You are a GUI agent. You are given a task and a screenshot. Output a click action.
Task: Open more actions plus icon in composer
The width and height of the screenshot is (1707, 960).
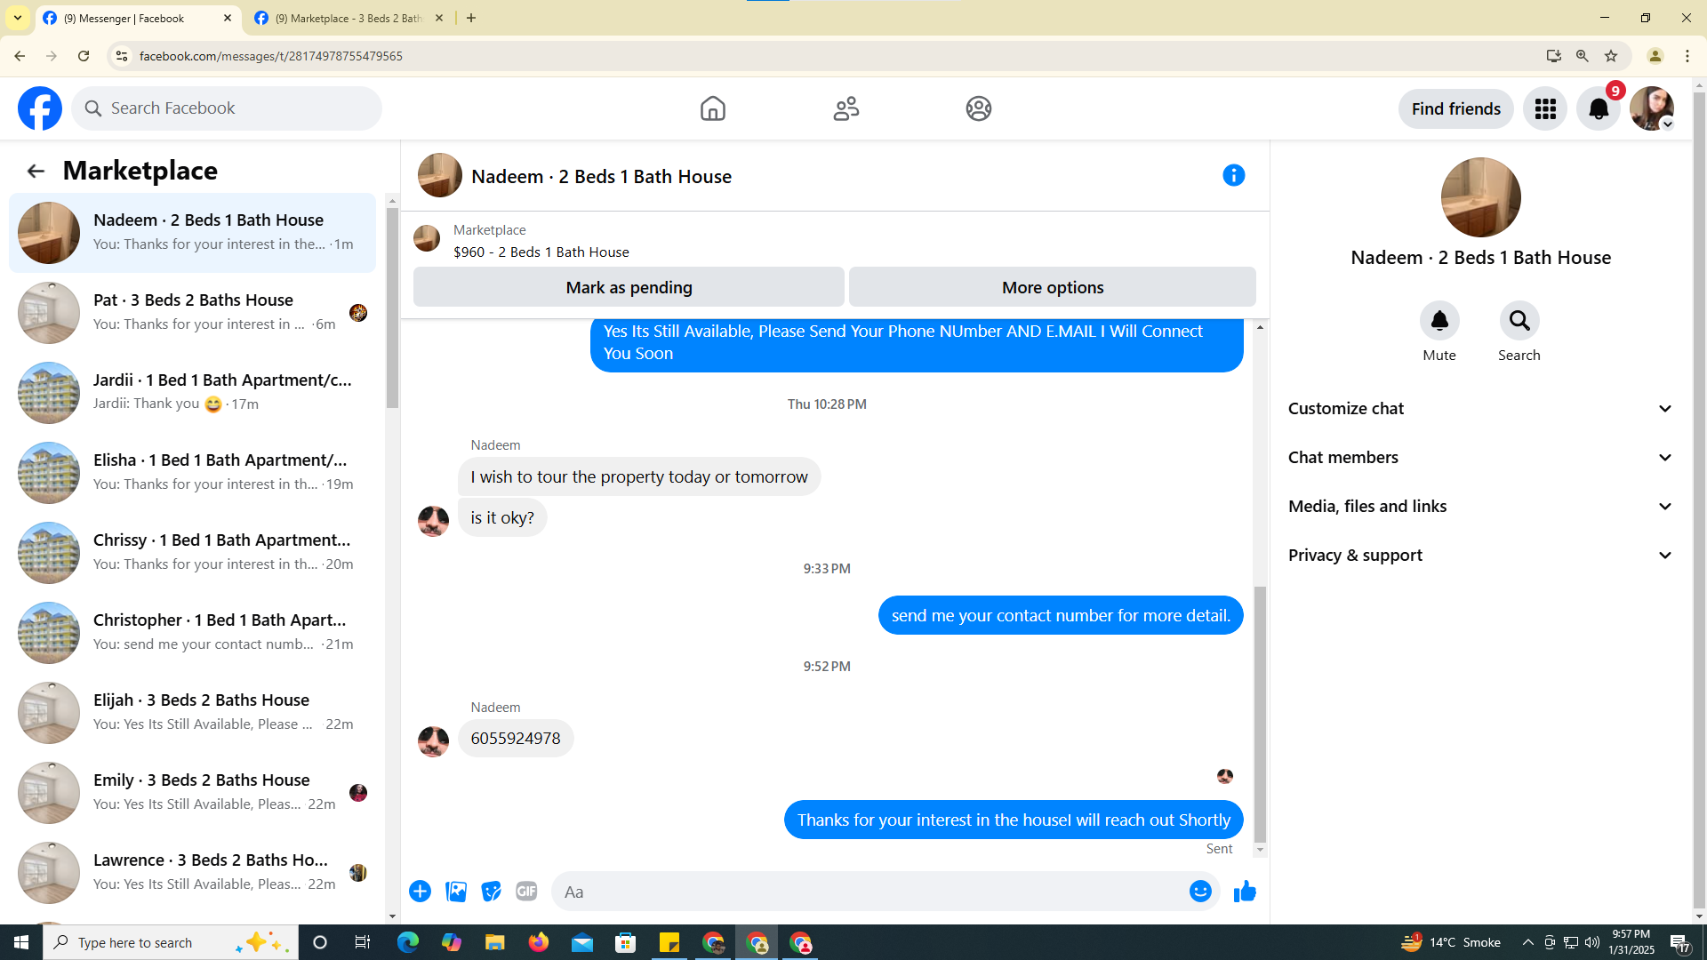420,892
